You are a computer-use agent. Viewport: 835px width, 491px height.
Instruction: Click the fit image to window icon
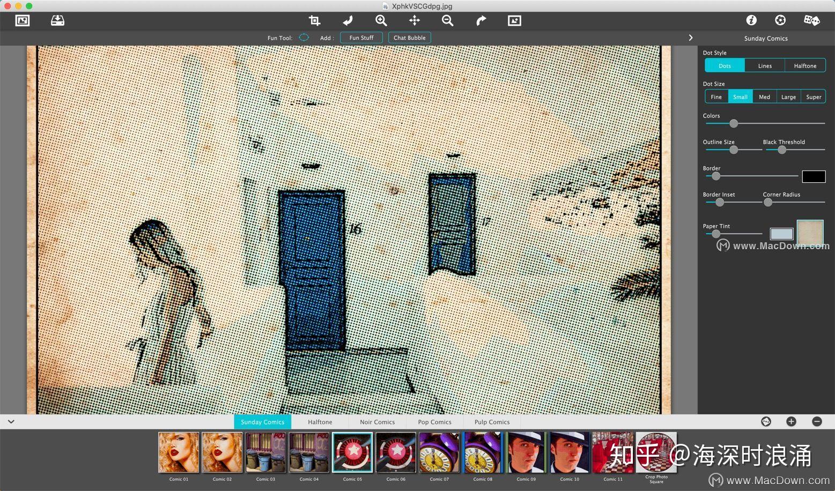(x=514, y=20)
